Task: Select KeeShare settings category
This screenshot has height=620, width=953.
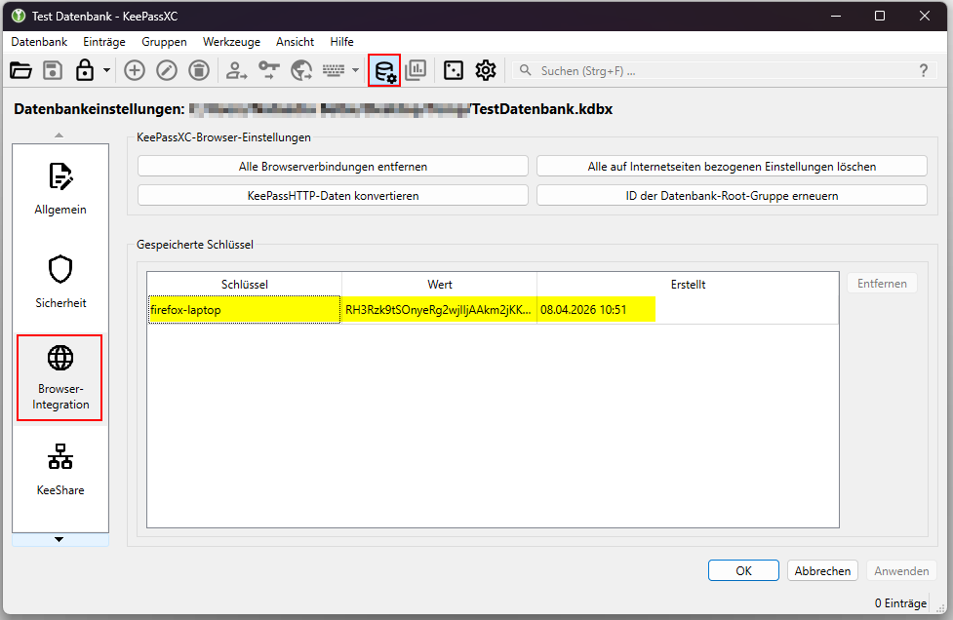Action: pos(60,470)
